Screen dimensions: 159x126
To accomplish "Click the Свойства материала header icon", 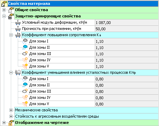I will [x=4, y=4].
